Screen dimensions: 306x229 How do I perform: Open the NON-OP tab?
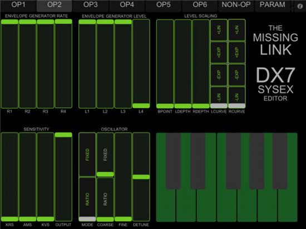pyautogui.click(x=236, y=5)
